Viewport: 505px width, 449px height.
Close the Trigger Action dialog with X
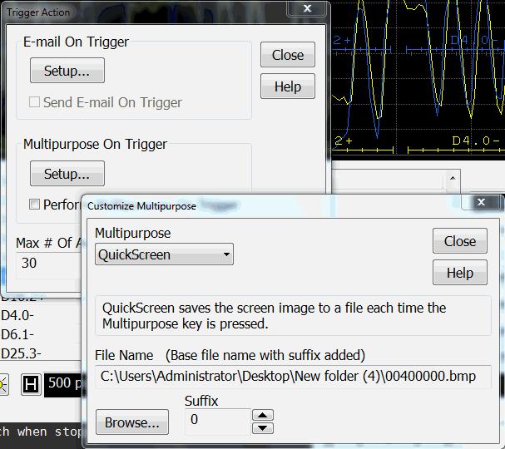tap(307, 9)
